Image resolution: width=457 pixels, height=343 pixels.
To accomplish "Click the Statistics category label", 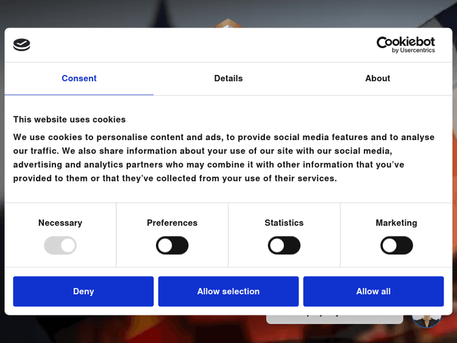I will coord(284,223).
